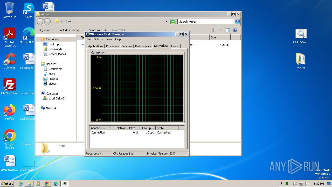
Task: Open Action Center flag tray icon
Action: [x=308, y=184]
